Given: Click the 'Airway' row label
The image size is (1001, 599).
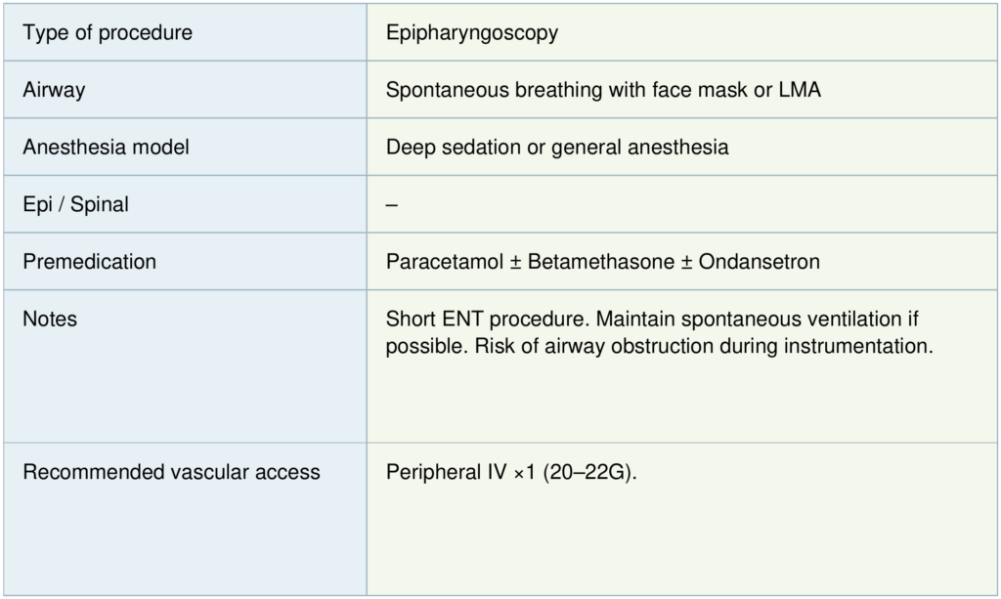Looking at the screenshot, I should [55, 90].
